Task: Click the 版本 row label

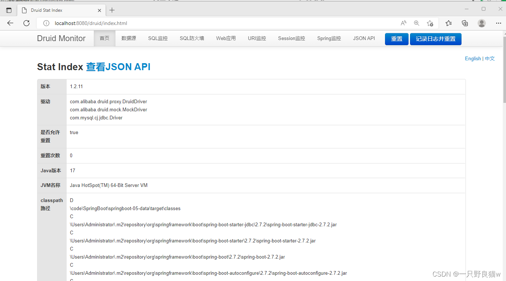Action: click(x=46, y=87)
